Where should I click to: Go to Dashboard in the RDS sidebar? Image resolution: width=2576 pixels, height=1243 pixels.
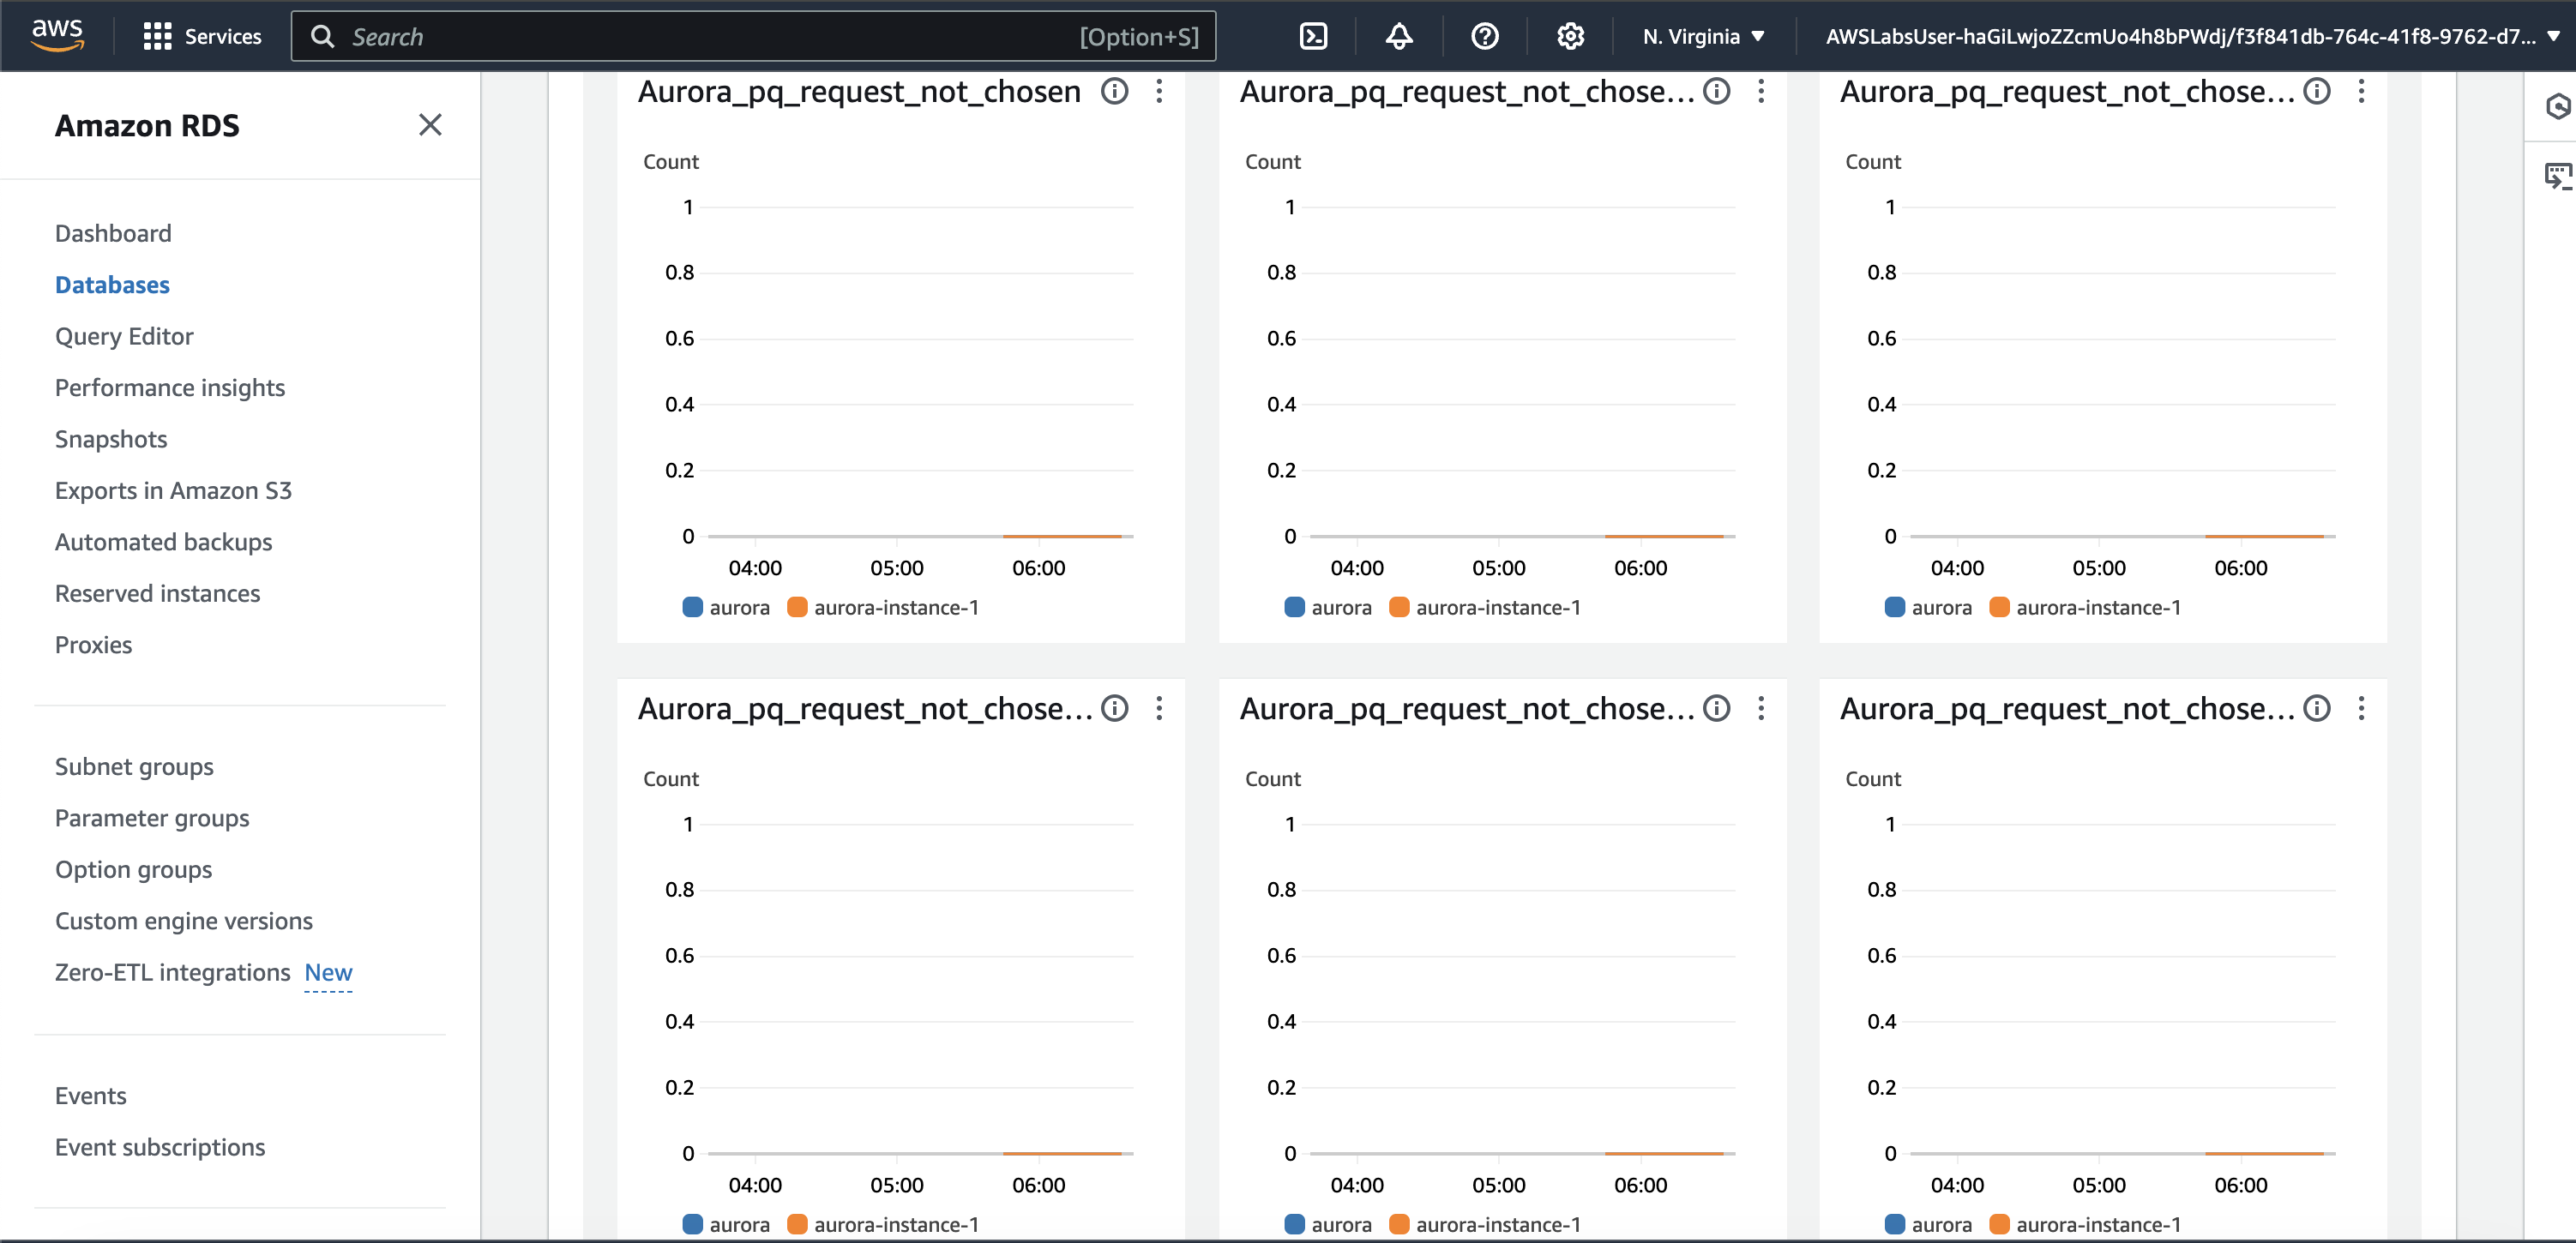tap(113, 233)
